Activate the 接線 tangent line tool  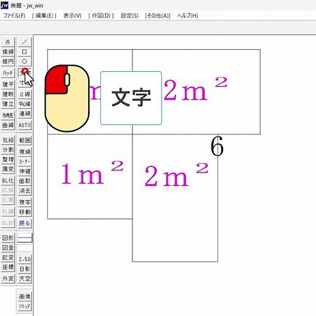click(8, 52)
